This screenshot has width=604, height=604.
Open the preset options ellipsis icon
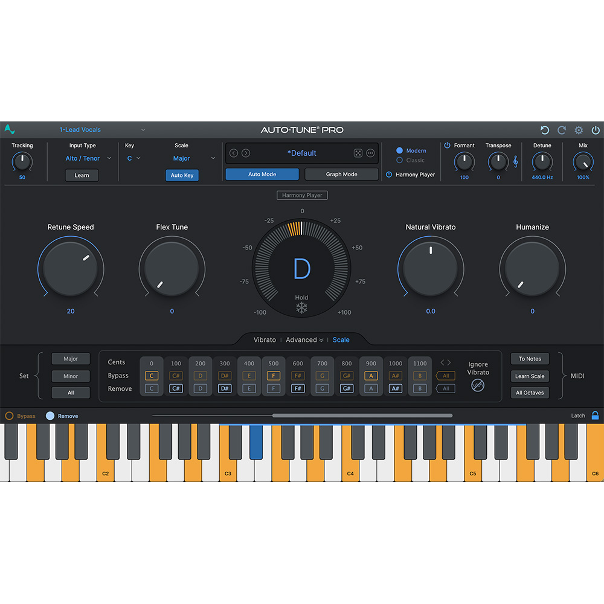370,153
